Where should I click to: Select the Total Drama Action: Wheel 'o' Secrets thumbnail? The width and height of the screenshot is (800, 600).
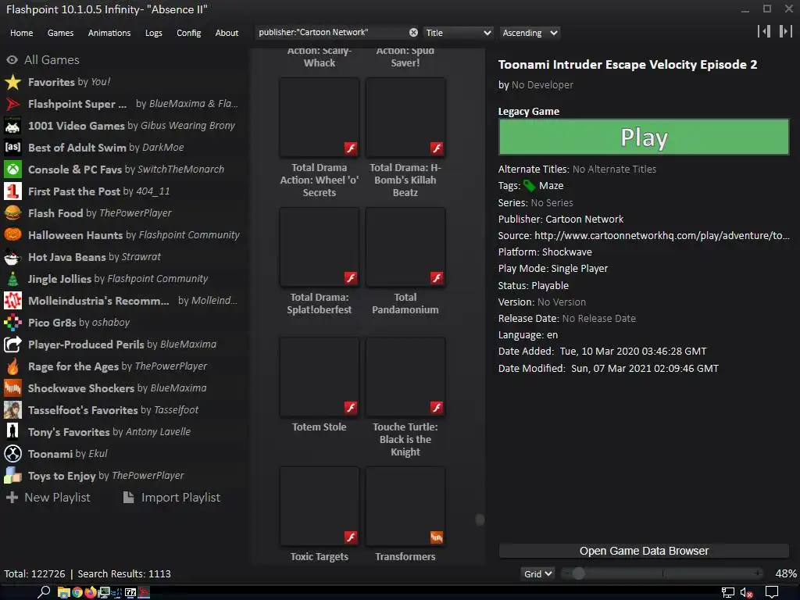click(320, 117)
